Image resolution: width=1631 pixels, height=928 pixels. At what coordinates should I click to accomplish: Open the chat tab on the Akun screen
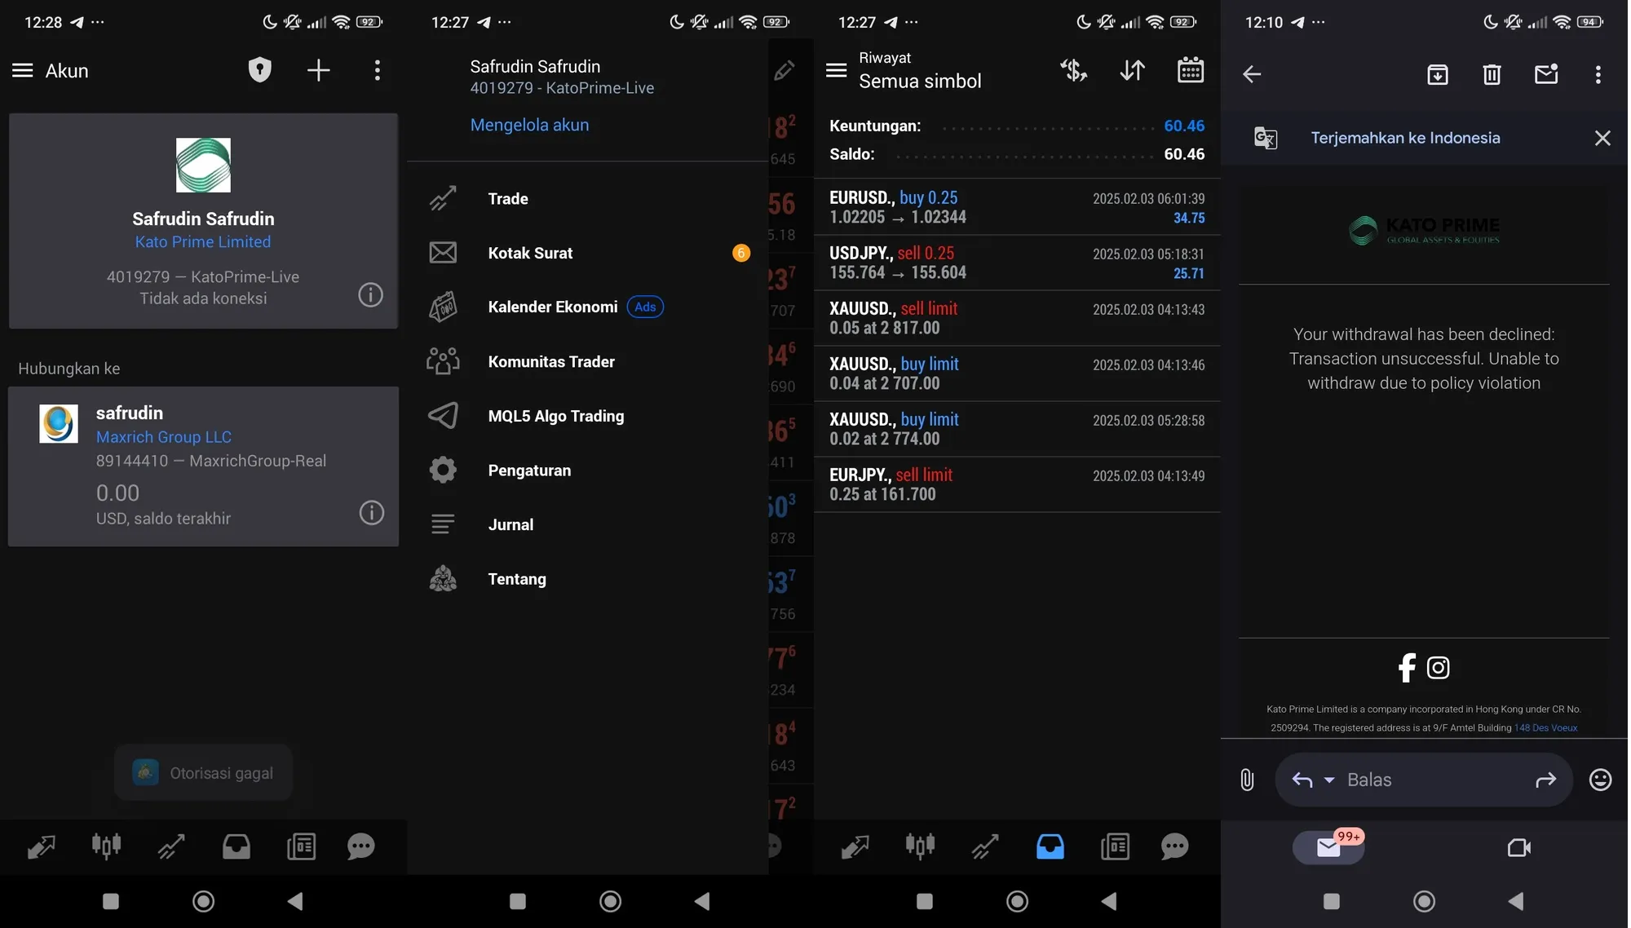360,847
